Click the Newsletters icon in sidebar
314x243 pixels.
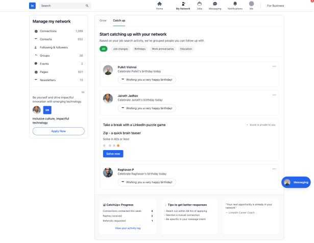point(36,80)
